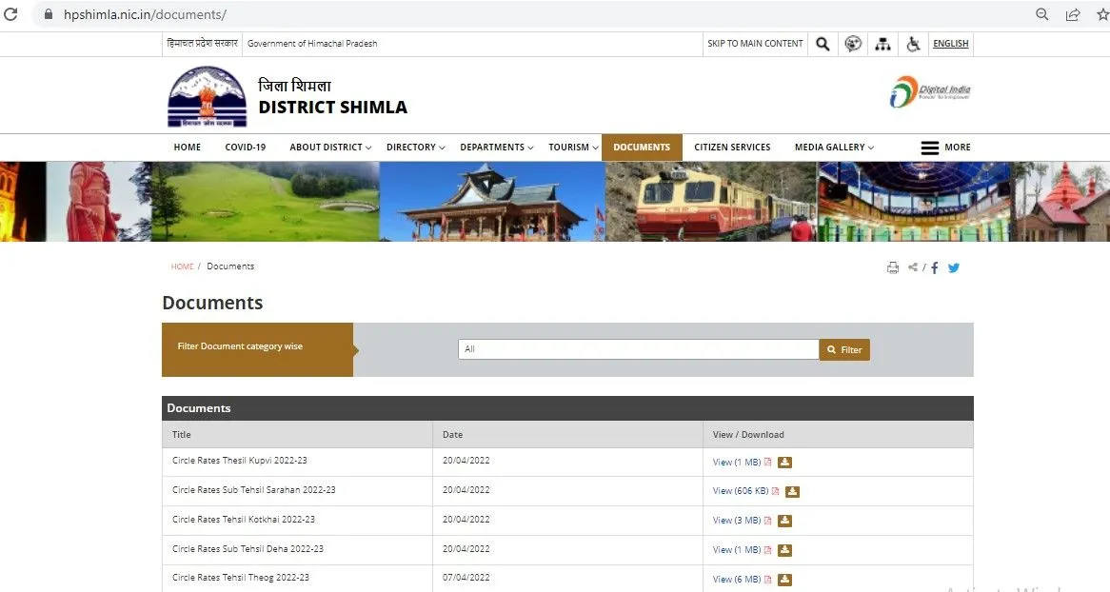This screenshot has width=1110, height=592.
Task: Select the COVID-19 menu item
Action: [245, 148]
